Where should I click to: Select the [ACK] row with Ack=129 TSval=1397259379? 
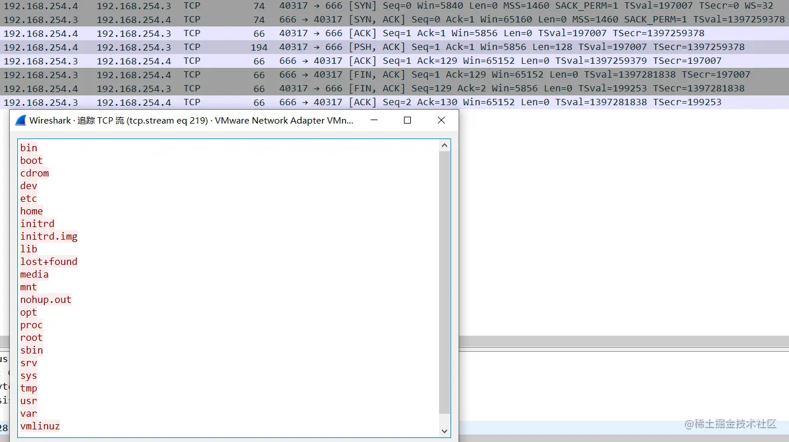coord(394,61)
